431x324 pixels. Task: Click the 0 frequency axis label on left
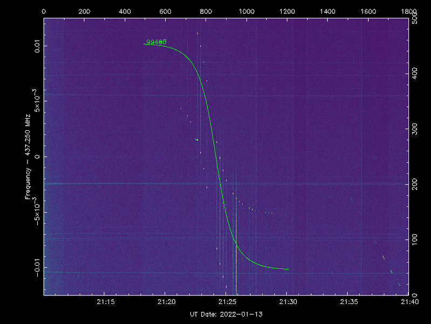[x=37, y=157]
